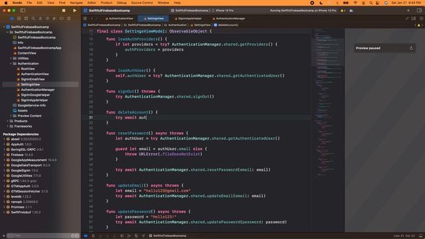
Task: Click the jump bar warning icon at right
Action: [x=419, y=25]
